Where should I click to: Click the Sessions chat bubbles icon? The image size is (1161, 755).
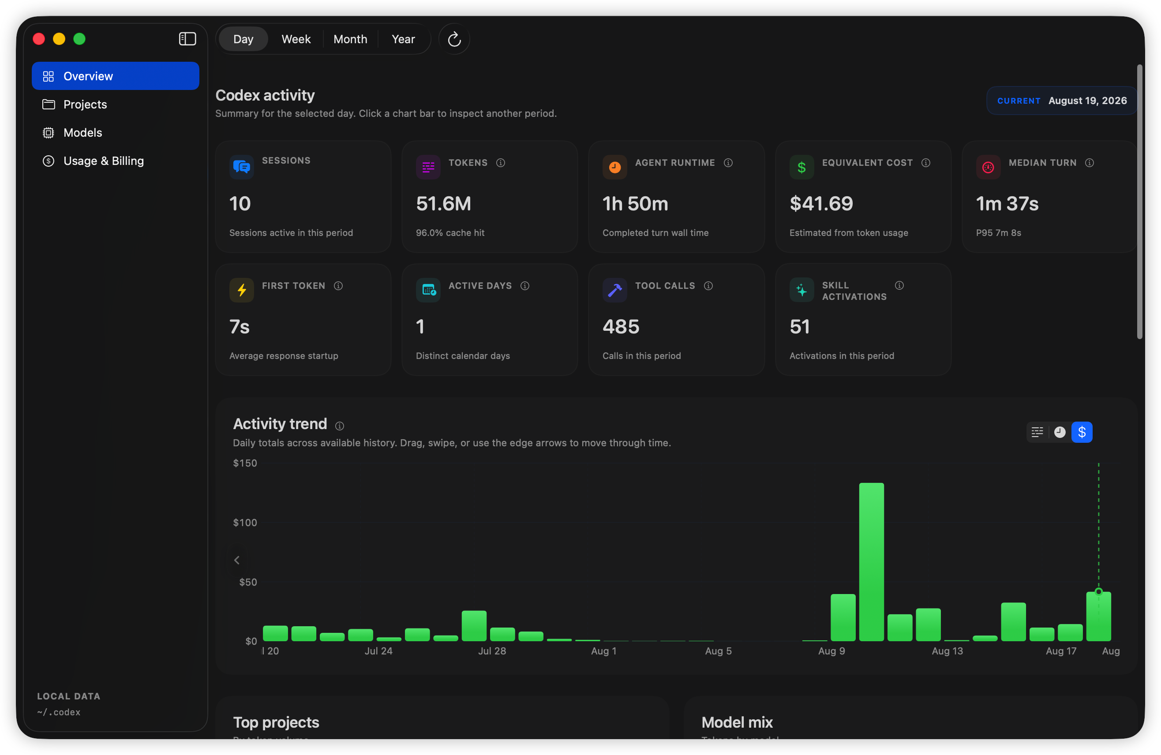241,167
